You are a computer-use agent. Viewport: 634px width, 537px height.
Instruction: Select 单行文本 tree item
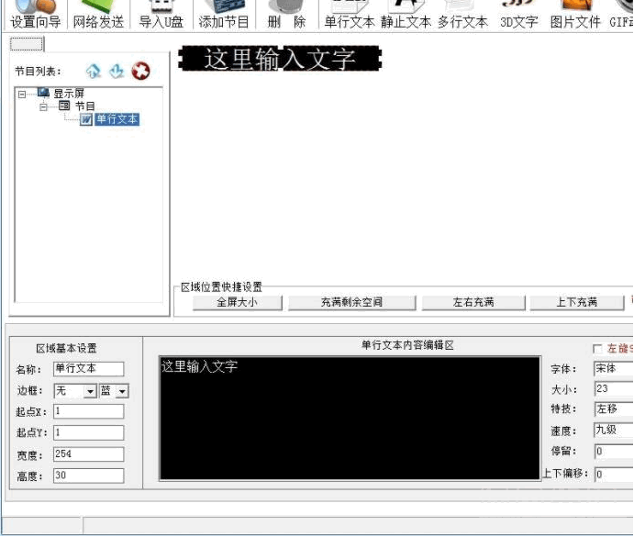[117, 119]
